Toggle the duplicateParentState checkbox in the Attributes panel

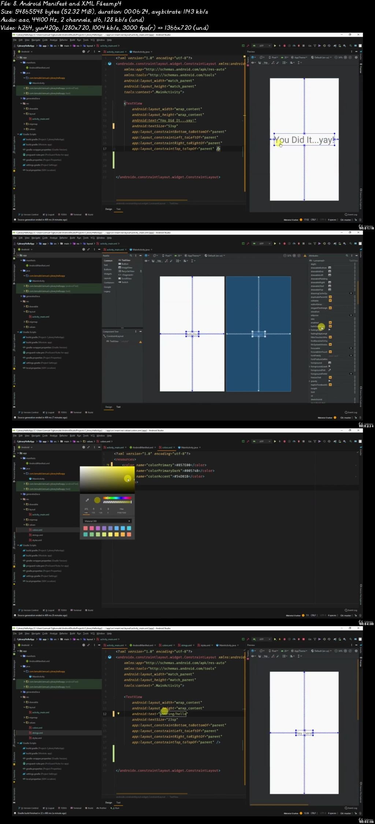330,297
